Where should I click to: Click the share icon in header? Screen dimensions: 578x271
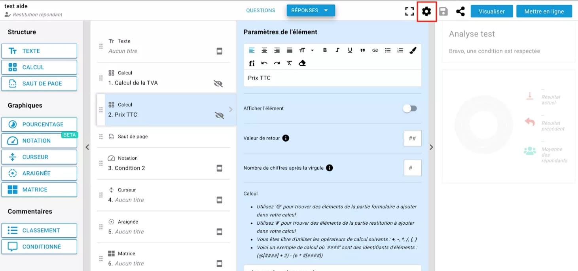click(x=460, y=11)
